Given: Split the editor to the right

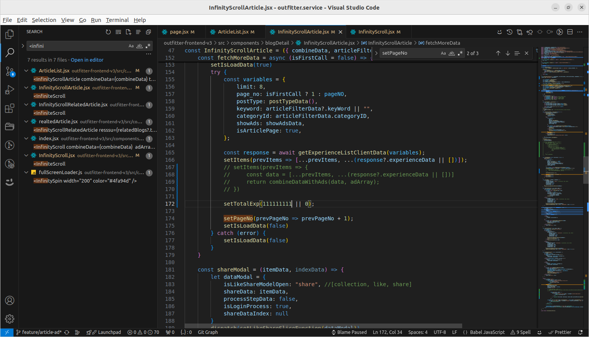Looking at the screenshot, I should (x=570, y=32).
